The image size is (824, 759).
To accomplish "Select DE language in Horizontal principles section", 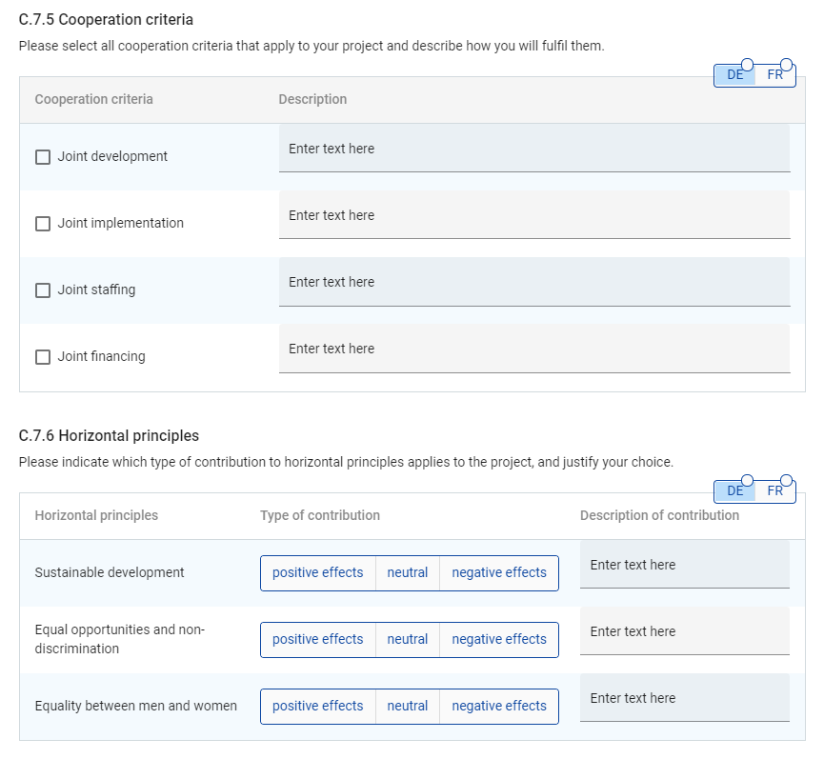I will click(734, 491).
